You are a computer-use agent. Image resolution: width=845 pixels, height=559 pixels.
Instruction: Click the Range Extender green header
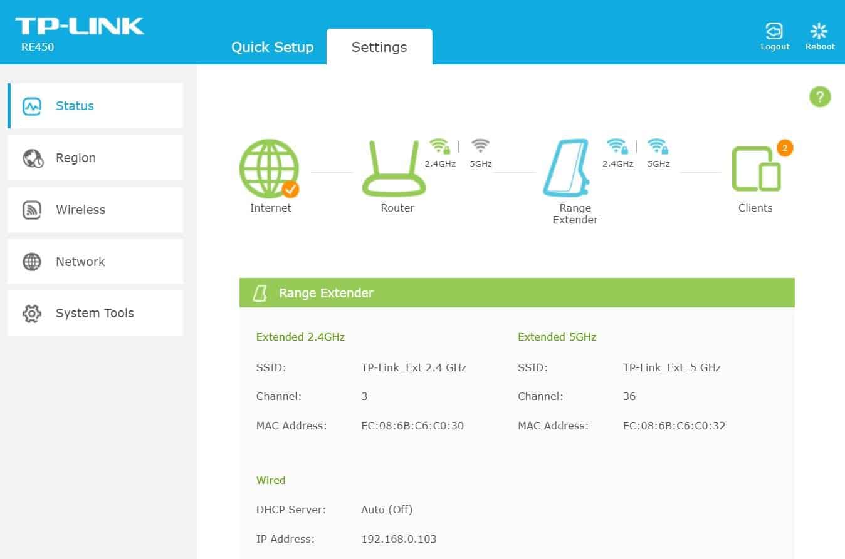[517, 293]
